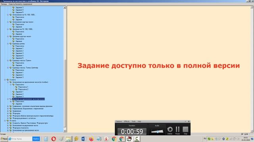Screen dimensions: 254x142
Task: Collapse Подсказки under Умножение на однозначное число
Action: coord(11,84)
